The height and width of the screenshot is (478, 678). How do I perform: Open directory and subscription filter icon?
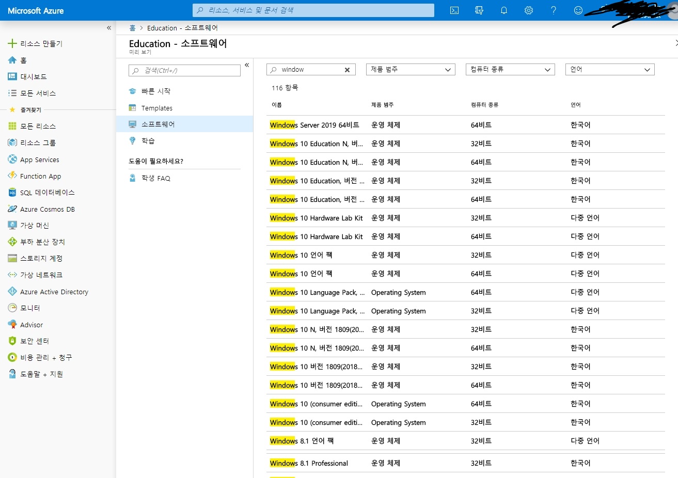[x=479, y=10]
